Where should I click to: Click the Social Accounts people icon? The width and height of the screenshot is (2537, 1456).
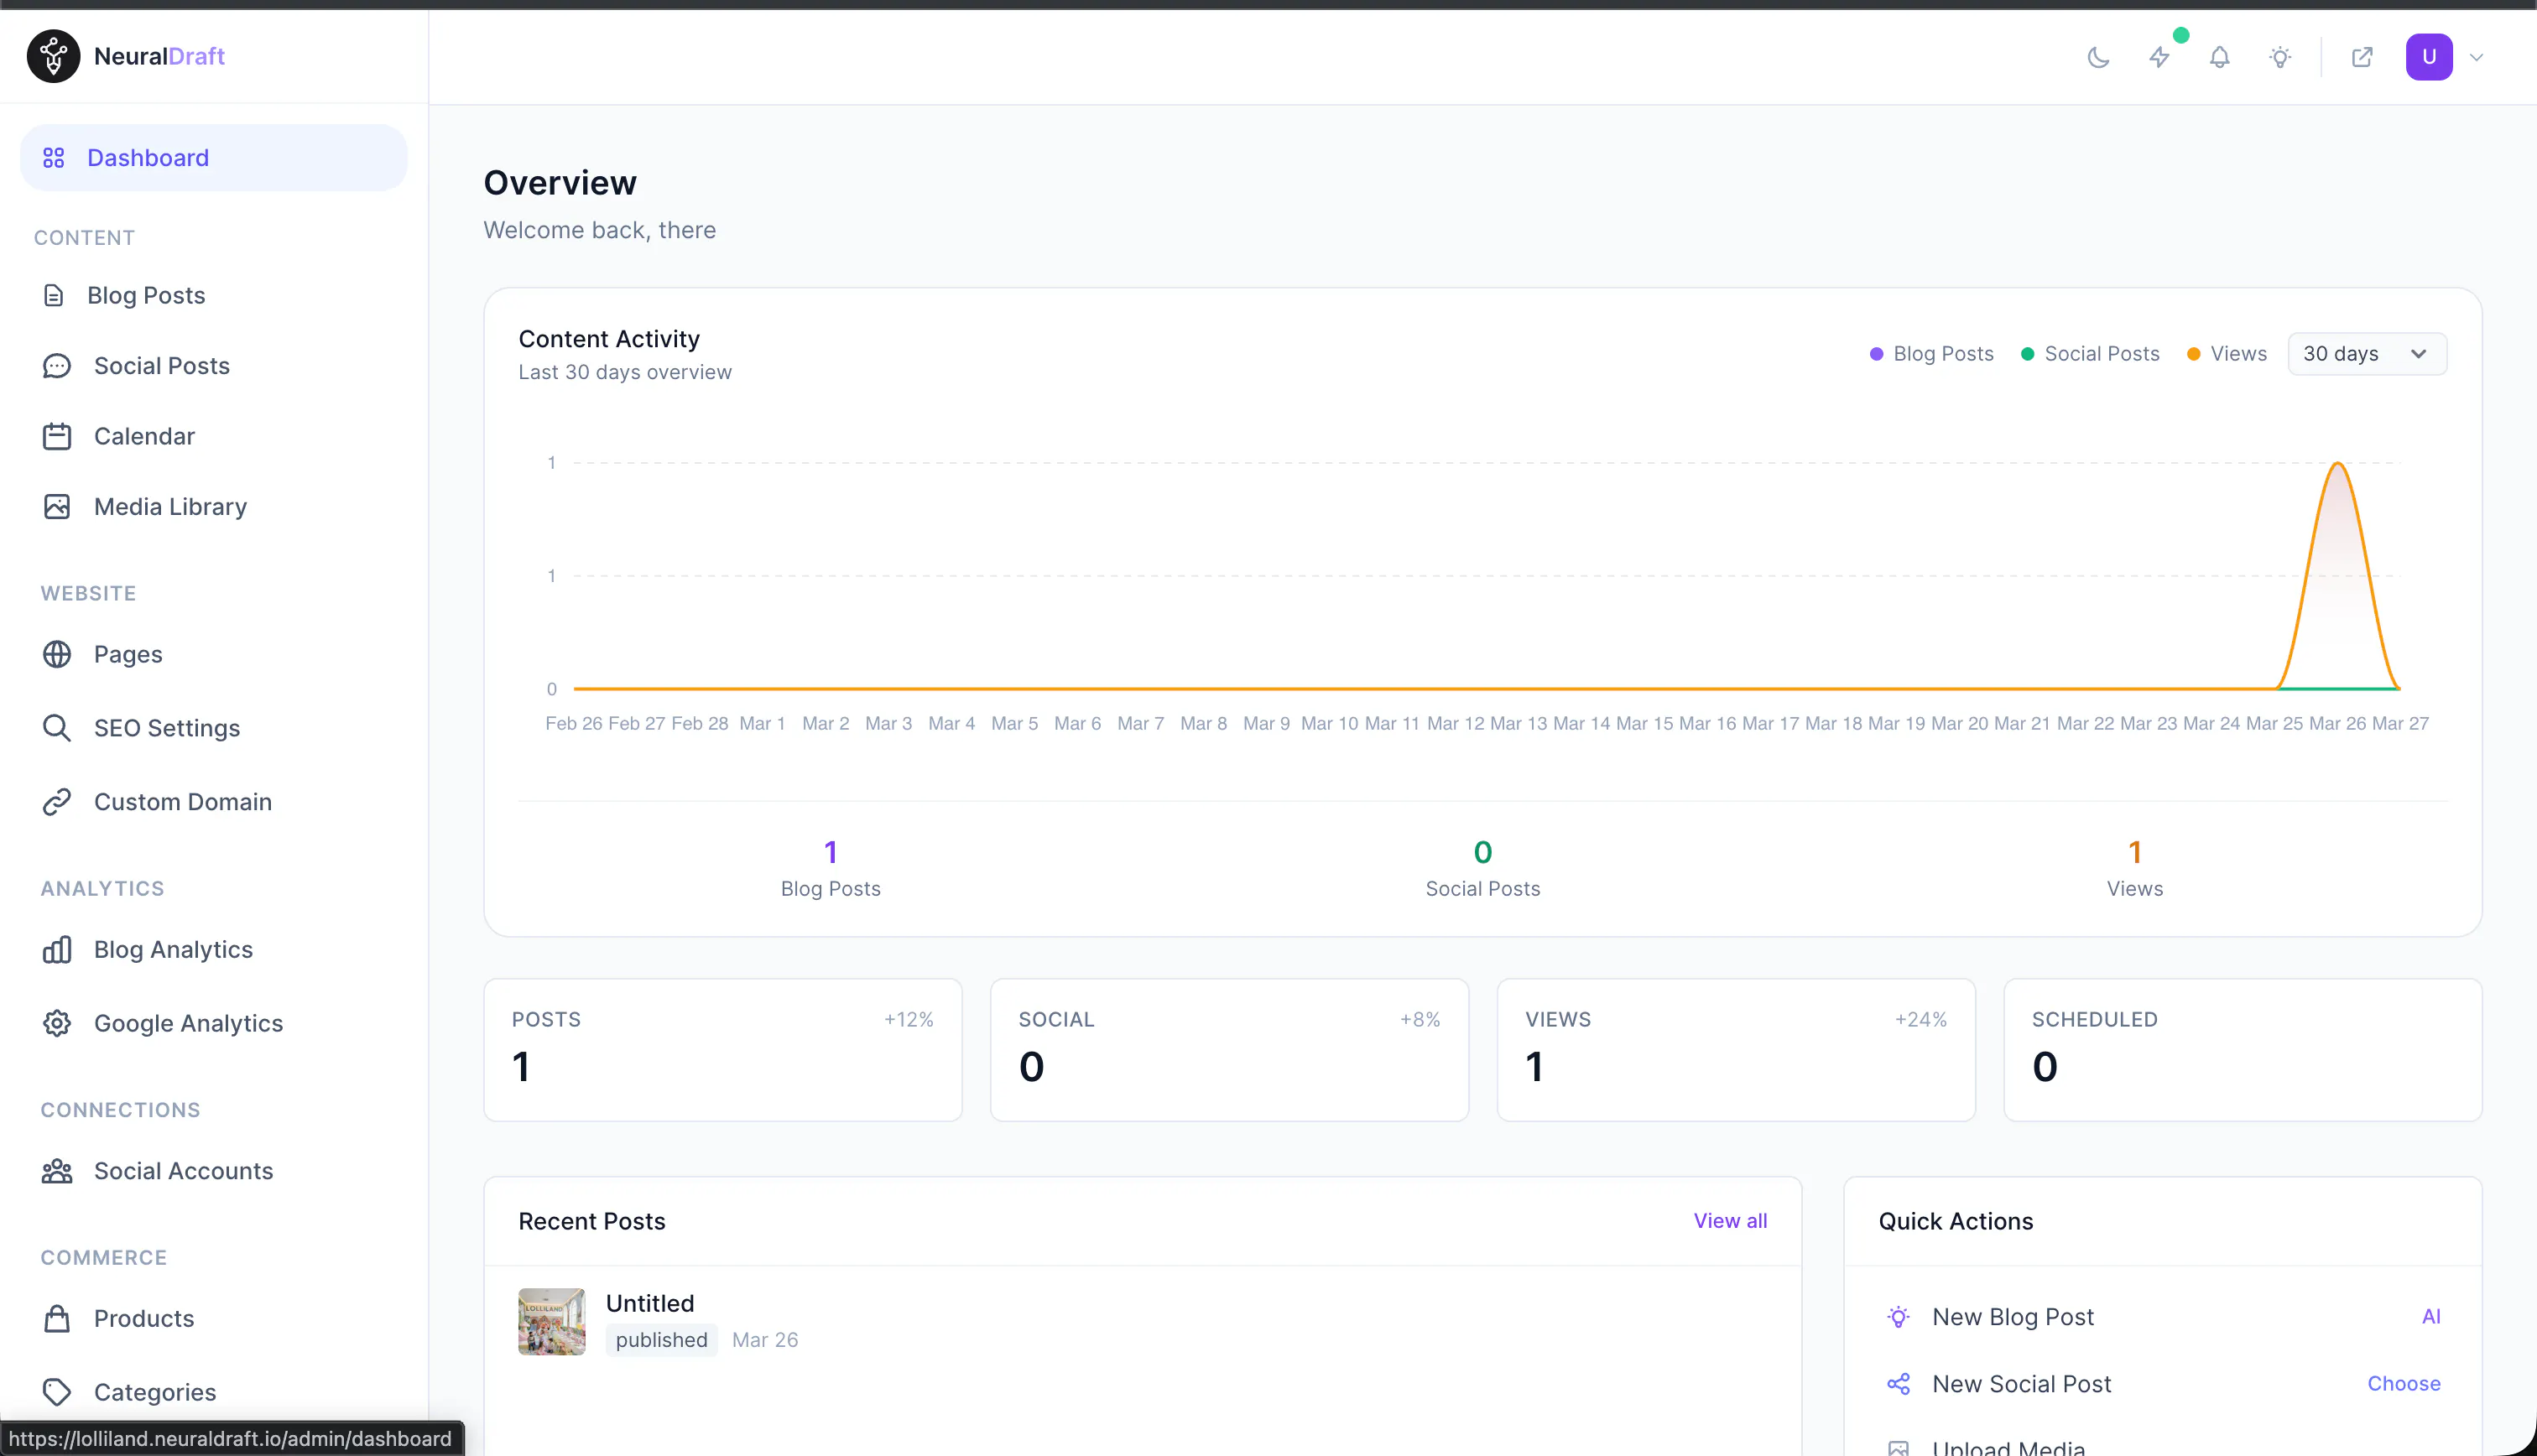pos(57,1171)
